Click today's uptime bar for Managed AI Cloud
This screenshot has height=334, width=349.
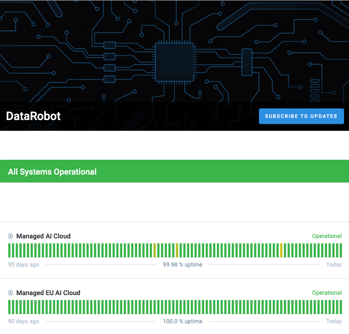tap(340, 250)
